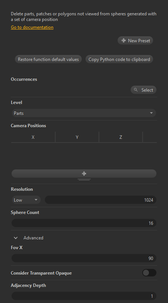Open the Level dropdown arrow
168x303 pixels.
point(152,113)
